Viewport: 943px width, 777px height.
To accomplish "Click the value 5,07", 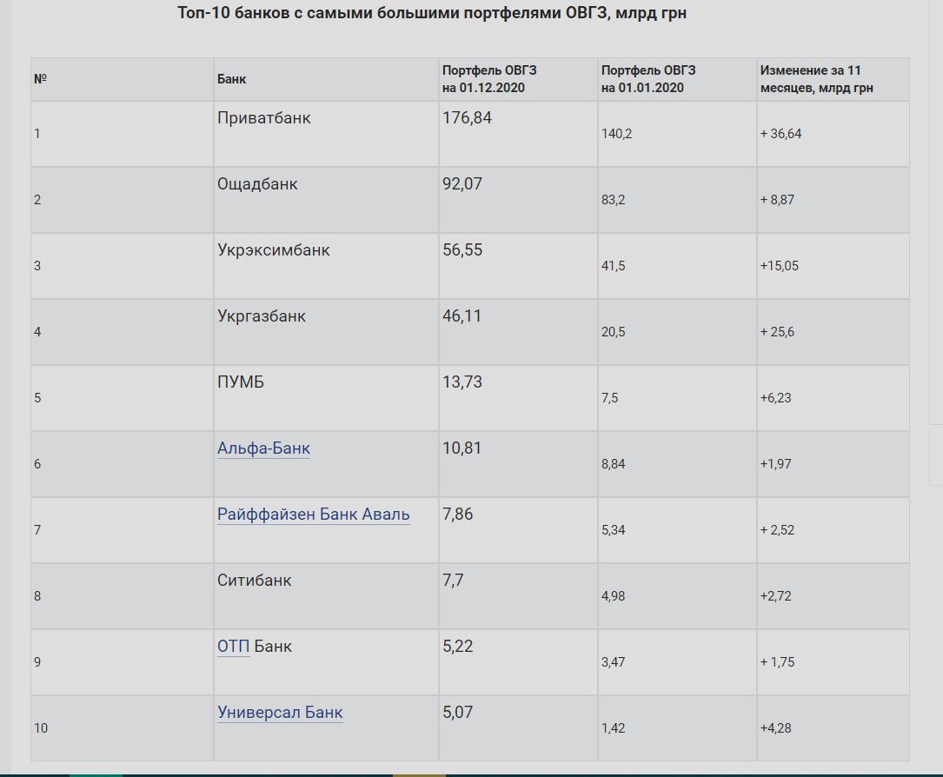I will [x=457, y=713].
